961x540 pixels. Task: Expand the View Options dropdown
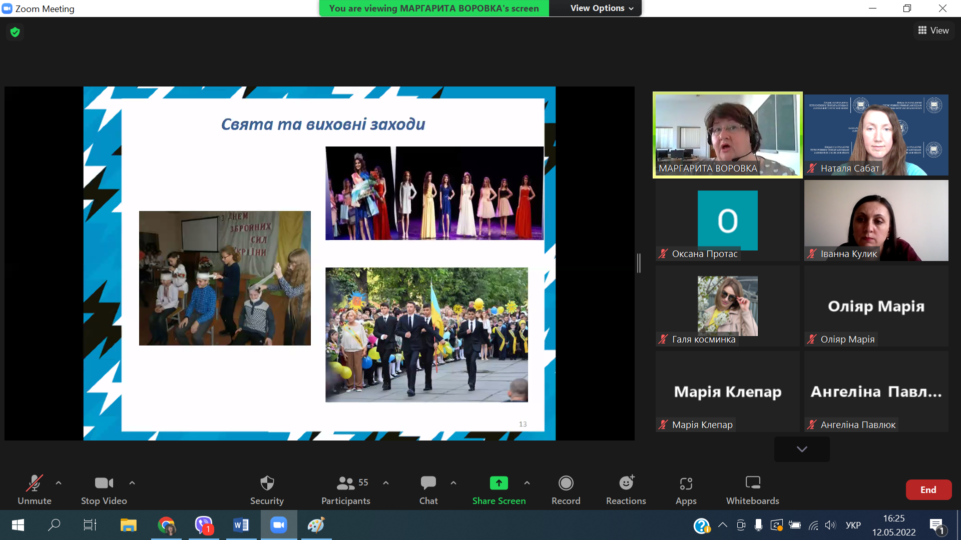tap(602, 8)
